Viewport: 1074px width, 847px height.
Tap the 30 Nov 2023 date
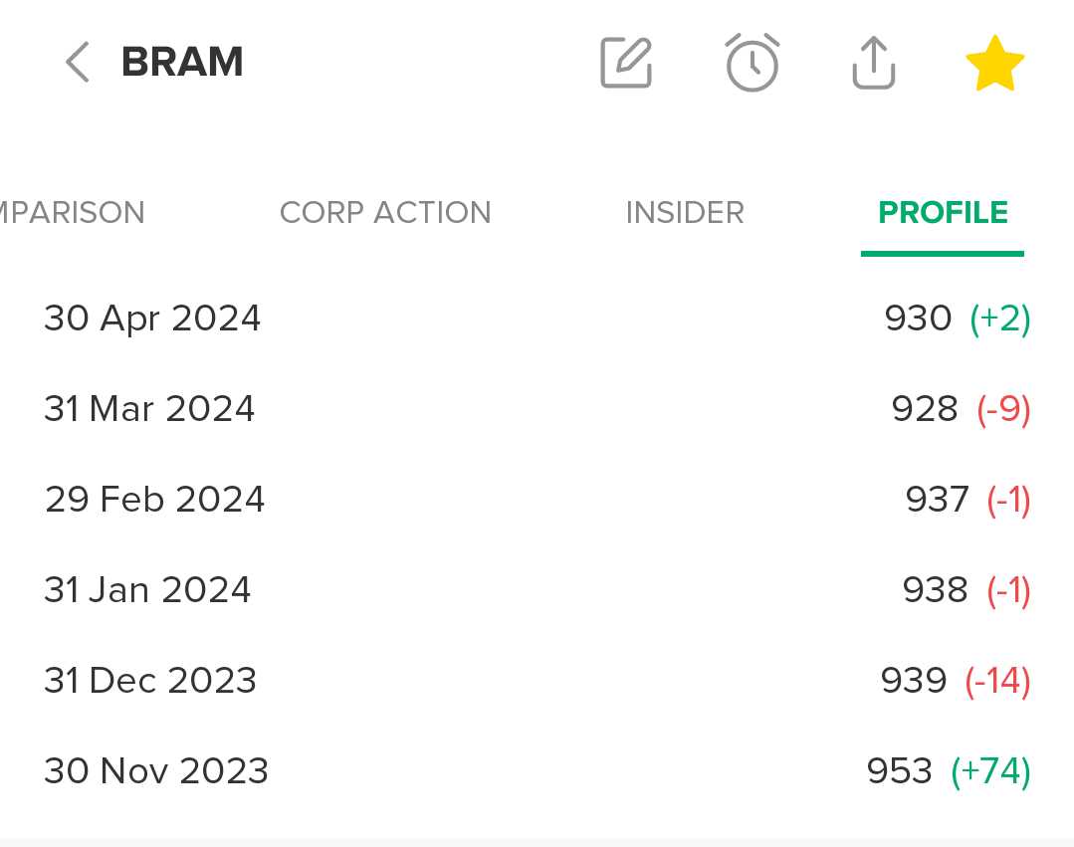156,771
